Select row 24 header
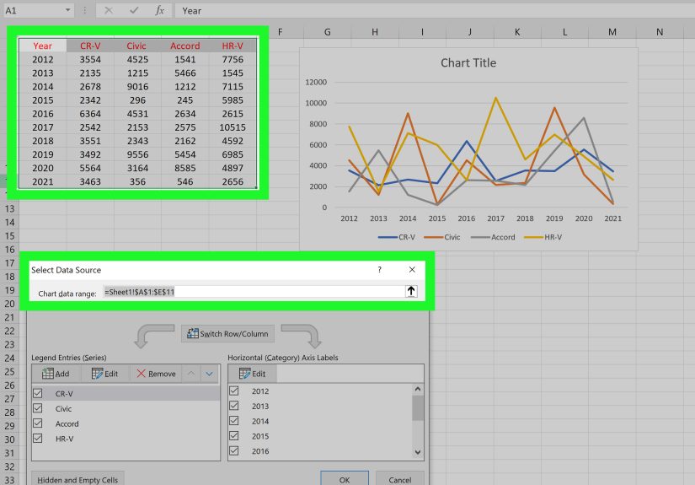Viewport: 695px width, 485px height. [9, 358]
